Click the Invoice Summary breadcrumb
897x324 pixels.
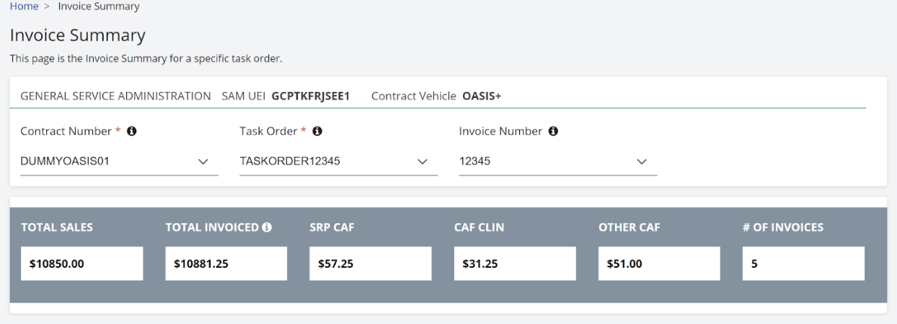pyautogui.click(x=99, y=6)
